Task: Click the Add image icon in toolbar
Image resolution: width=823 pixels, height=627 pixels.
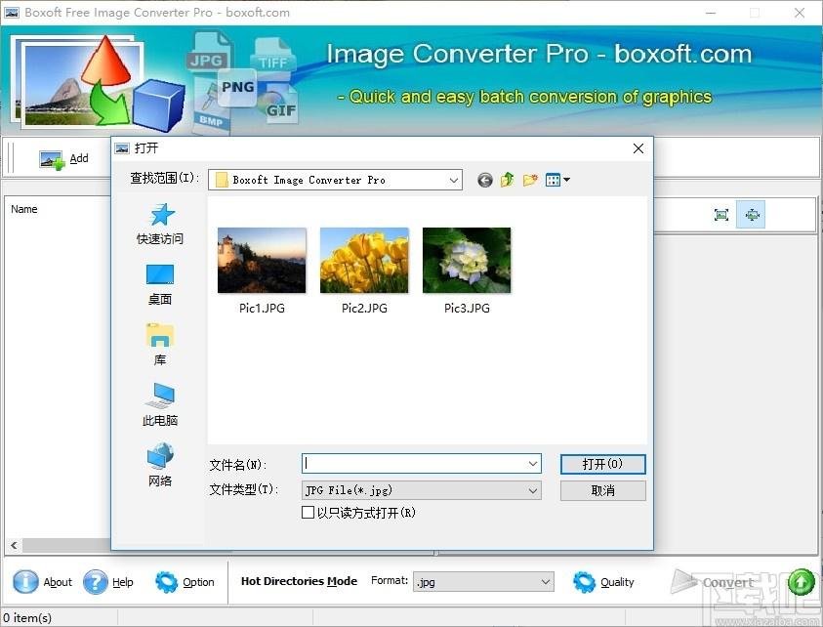Action: coord(52,159)
